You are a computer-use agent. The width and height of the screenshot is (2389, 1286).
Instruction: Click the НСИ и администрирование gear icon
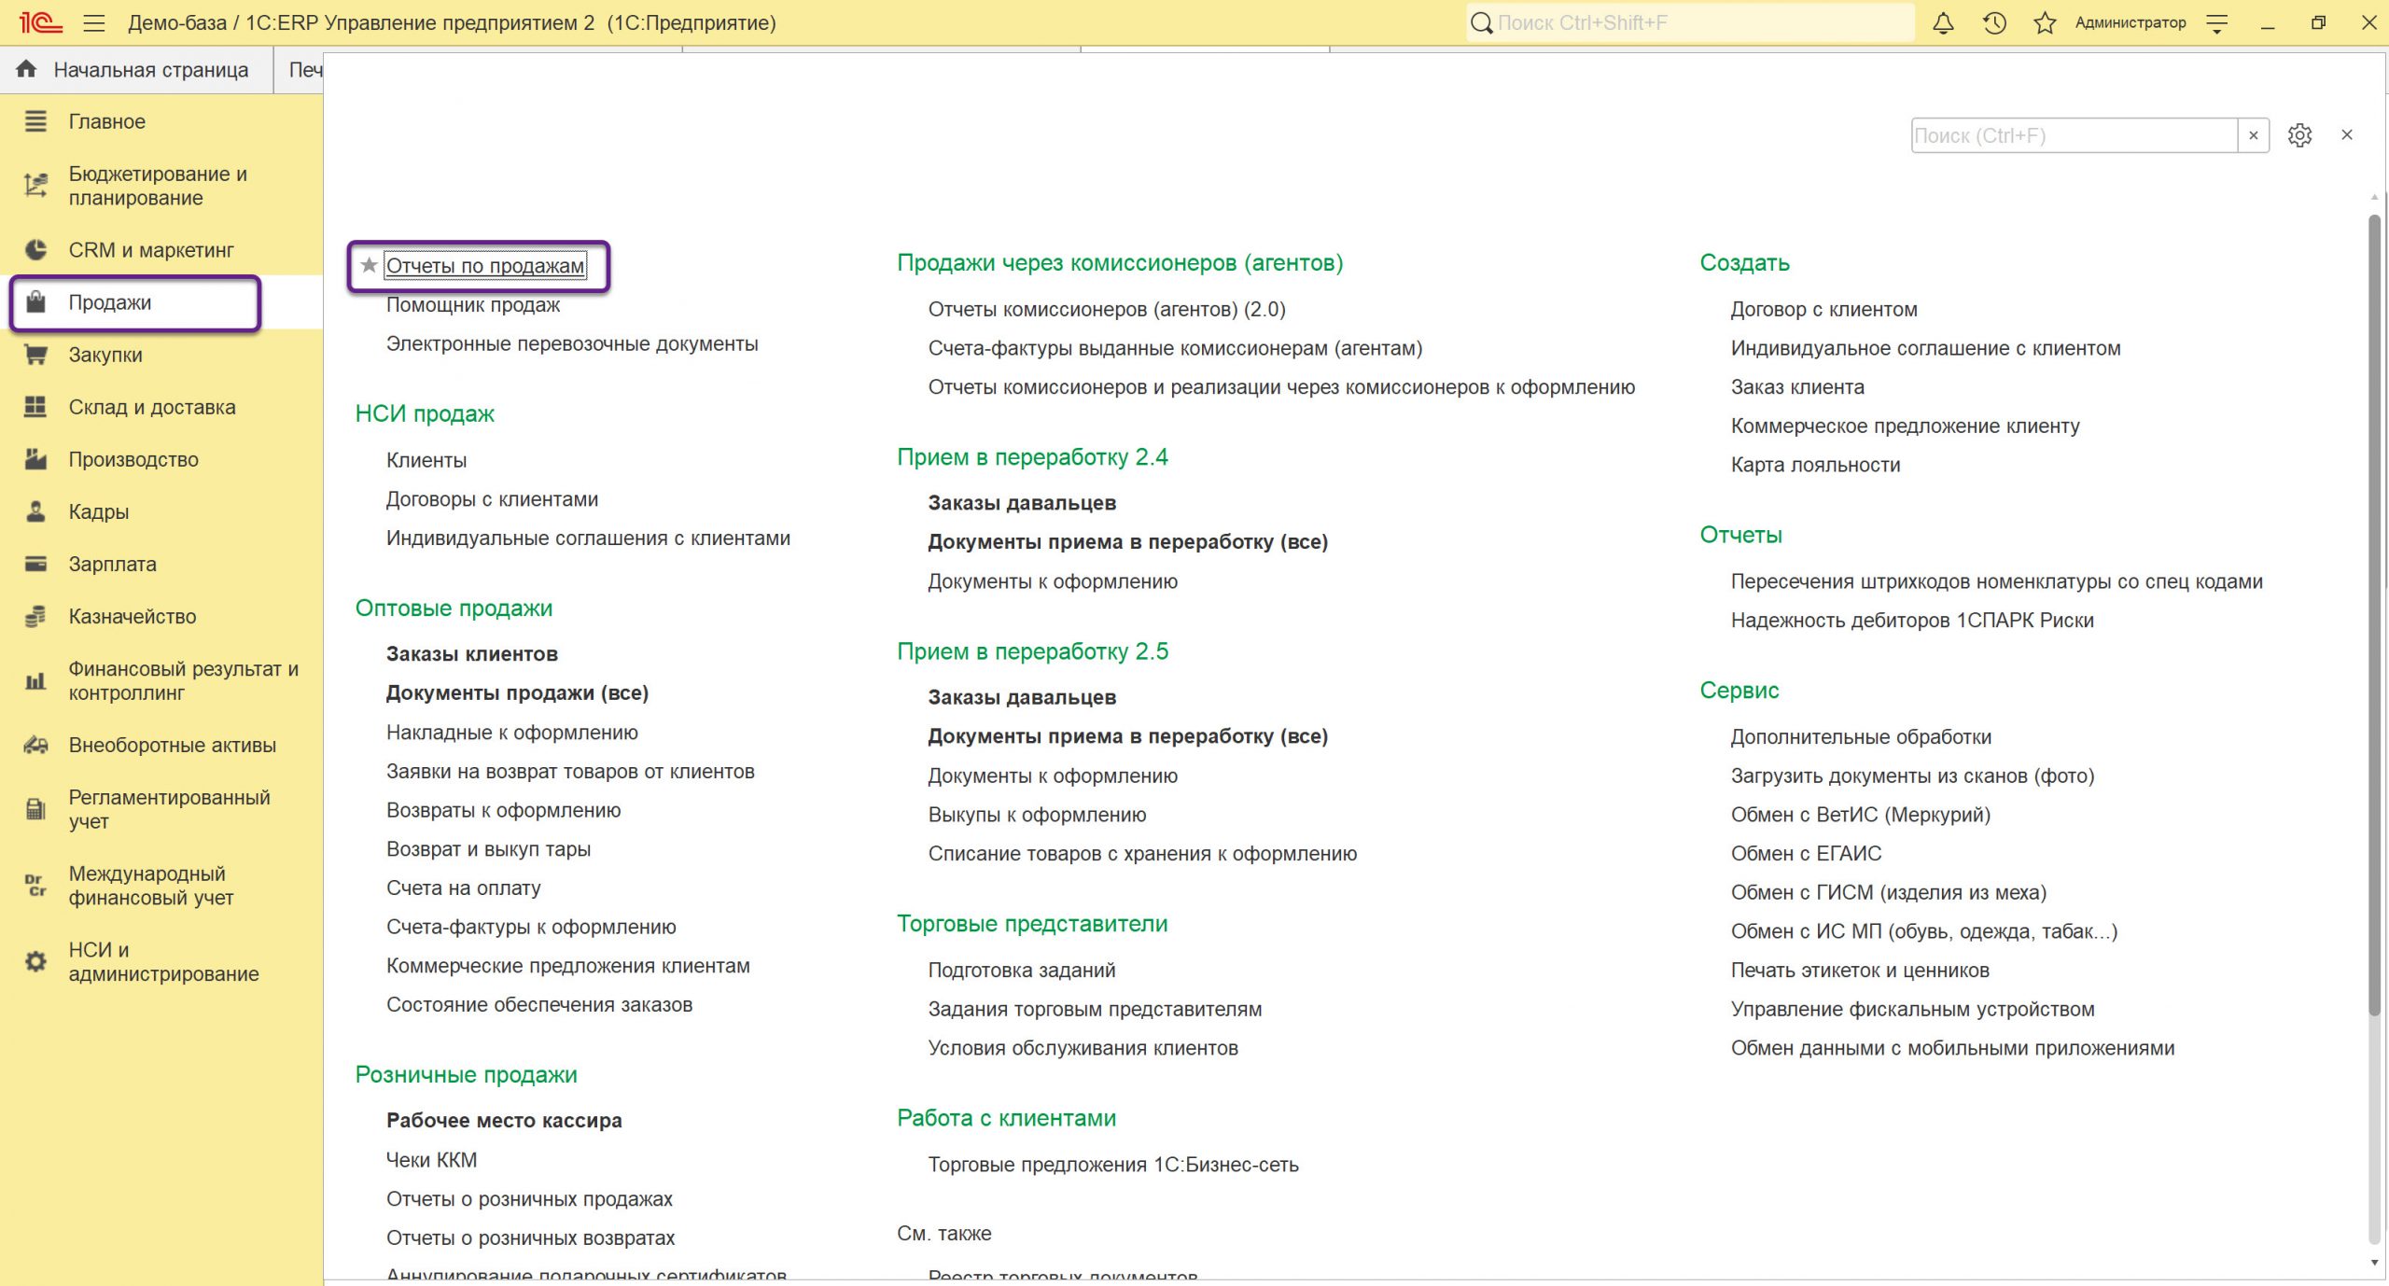[x=35, y=961]
